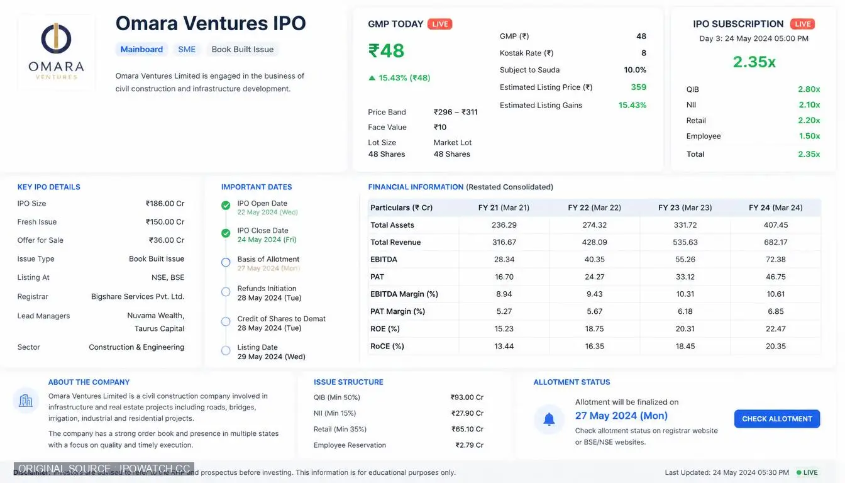Click the QIB 2.80x subscription value
This screenshot has width=845, height=483.
tap(809, 89)
